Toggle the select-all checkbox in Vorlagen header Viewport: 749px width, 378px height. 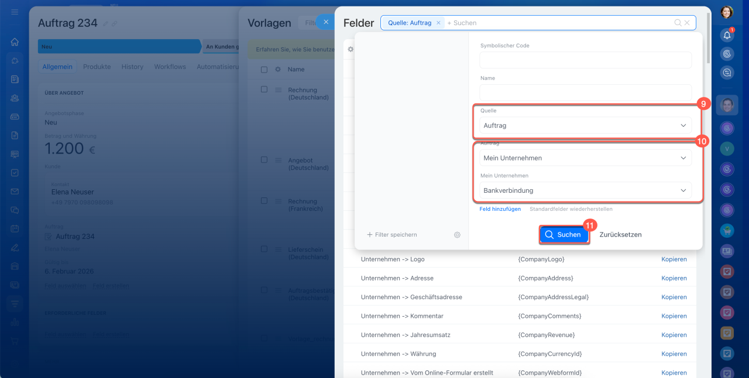264,70
